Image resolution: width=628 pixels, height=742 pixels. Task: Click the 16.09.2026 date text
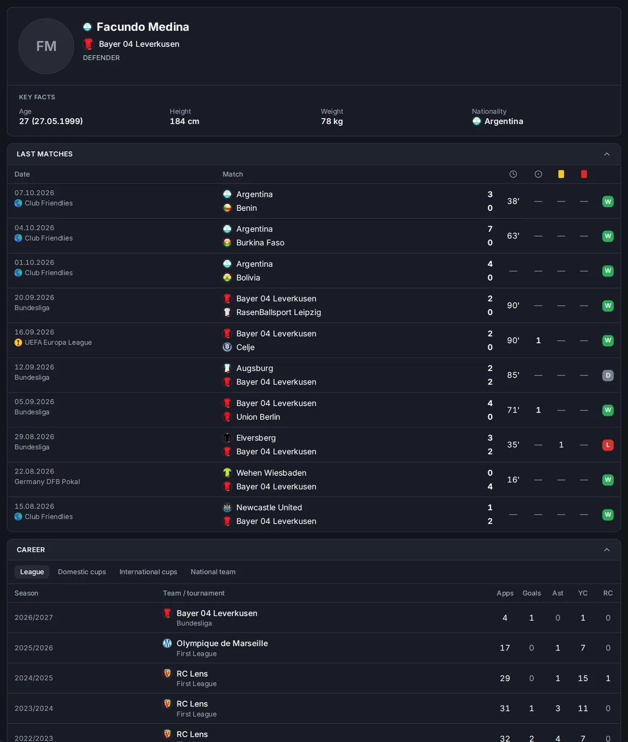click(x=35, y=332)
